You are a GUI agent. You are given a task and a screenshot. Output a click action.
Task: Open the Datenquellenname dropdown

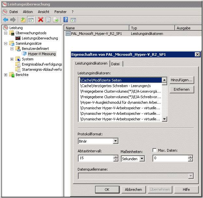pos(191,176)
